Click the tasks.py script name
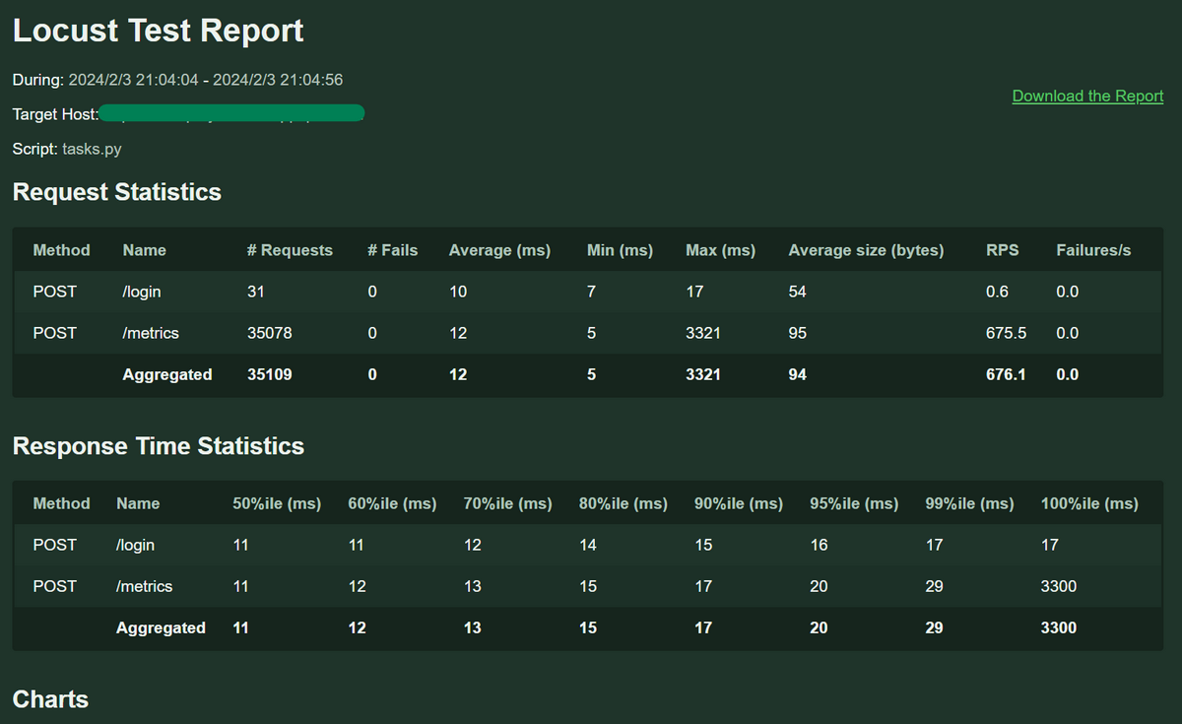Image resolution: width=1182 pixels, height=724 pixels. (x=92, y=150)
